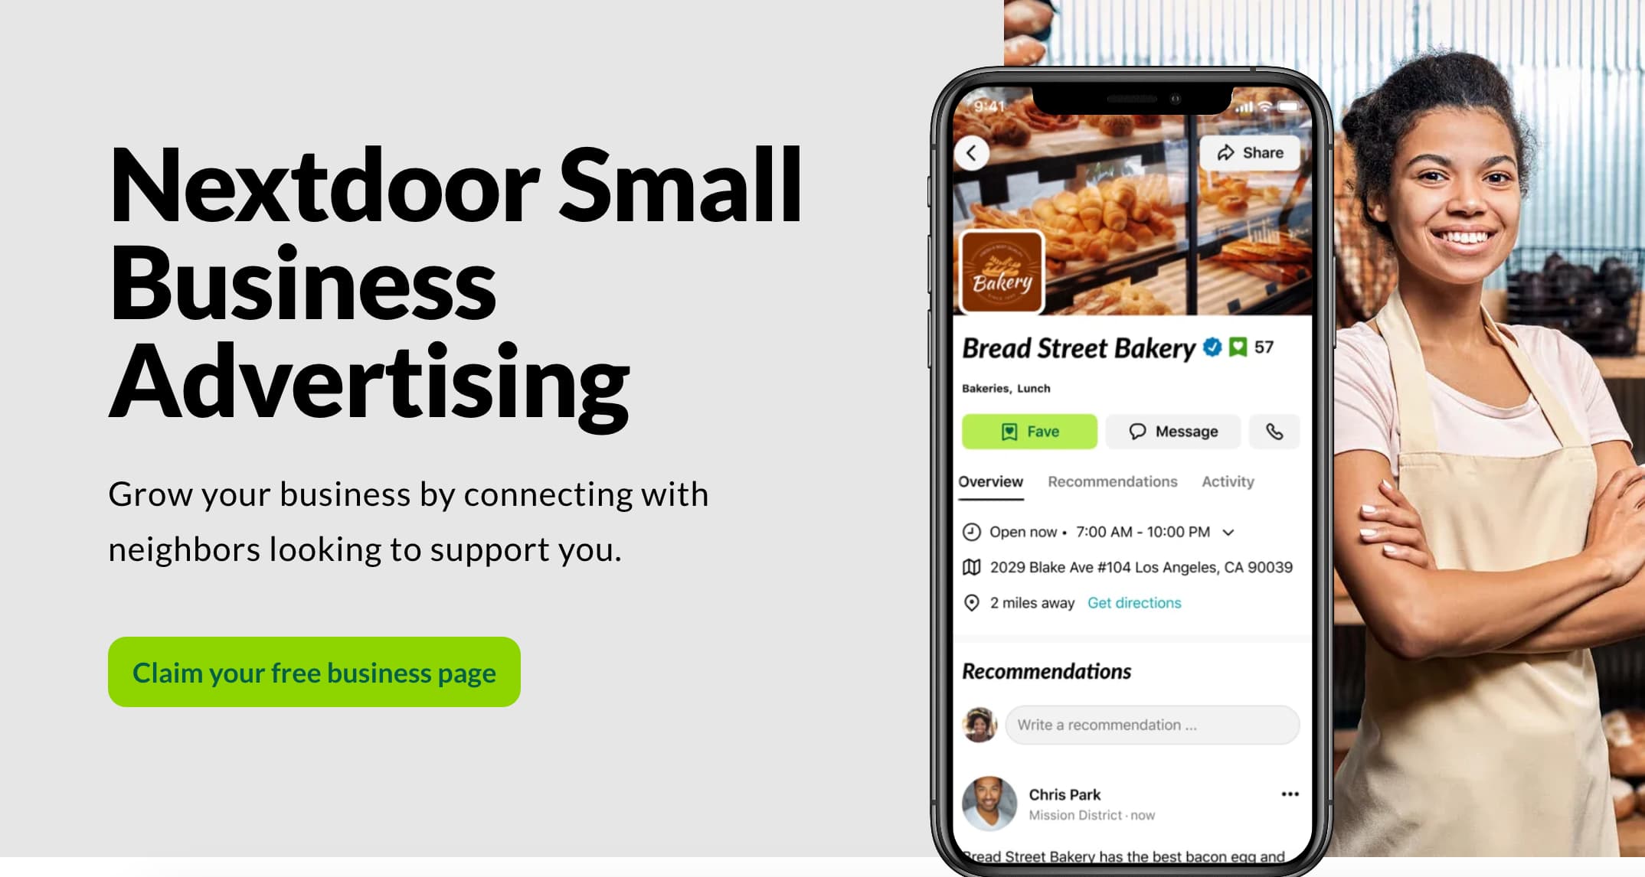Click the Share icon on bakery profile
The width and height of the screenshot is (1645, 877).
tap(1248, 152)
